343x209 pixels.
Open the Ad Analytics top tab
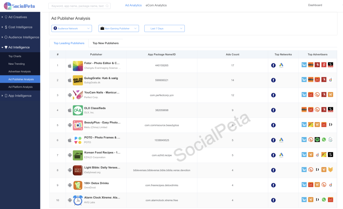click(x=133, y=5)
